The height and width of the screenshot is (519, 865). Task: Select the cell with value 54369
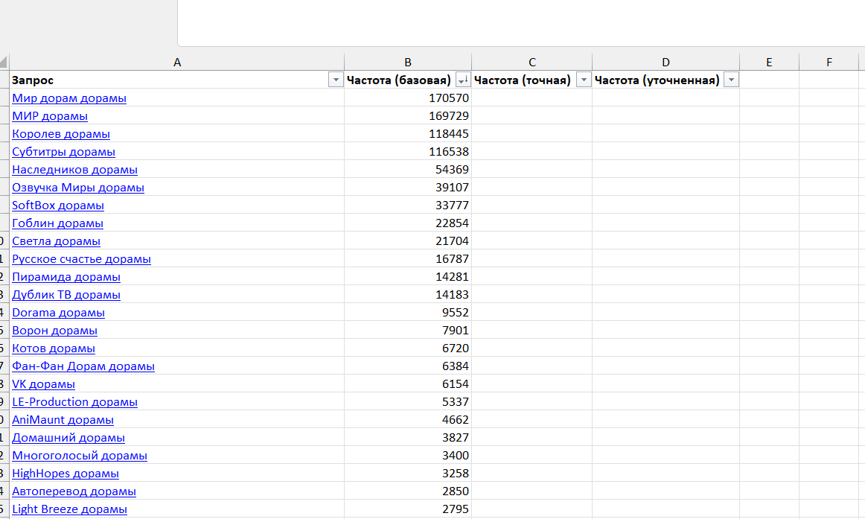[408, 169]
